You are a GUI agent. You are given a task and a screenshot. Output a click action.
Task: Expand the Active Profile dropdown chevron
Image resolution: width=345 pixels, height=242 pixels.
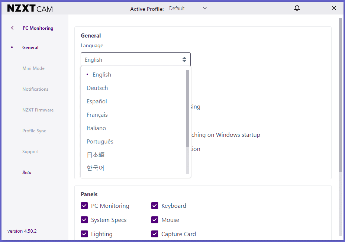pos(204,8)
